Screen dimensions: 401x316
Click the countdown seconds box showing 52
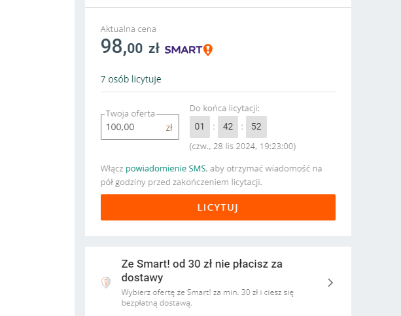click(x=256, y=126)
